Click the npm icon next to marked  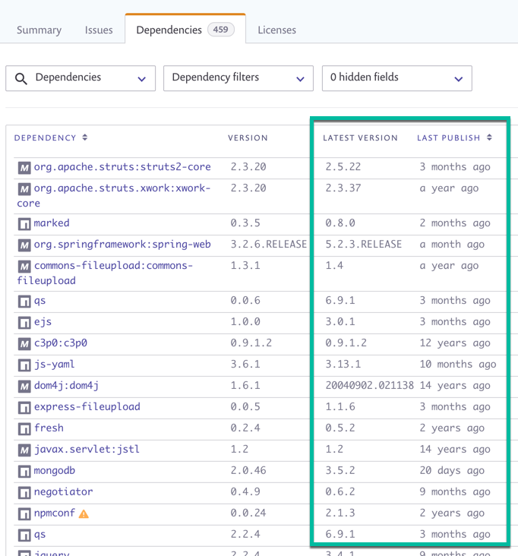tap(24, 224)
